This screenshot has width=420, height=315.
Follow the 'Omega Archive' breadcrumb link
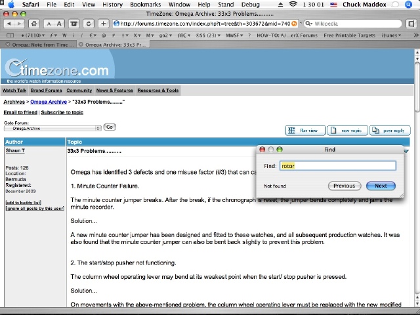49,102
